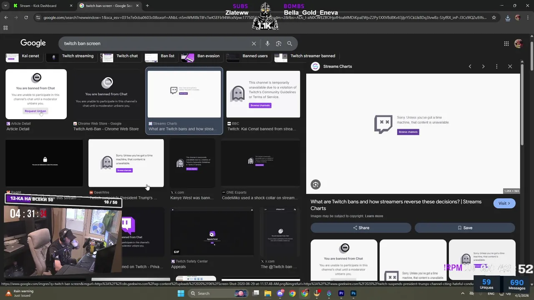Open more options in image preview panel

[x=496, y=66]
